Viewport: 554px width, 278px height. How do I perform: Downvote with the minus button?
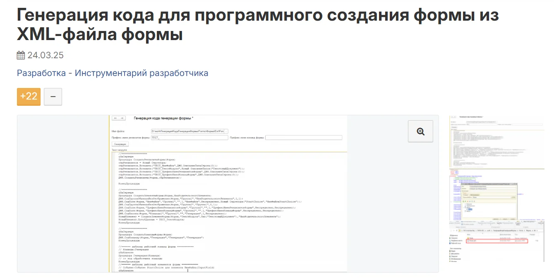click(53, 97)
